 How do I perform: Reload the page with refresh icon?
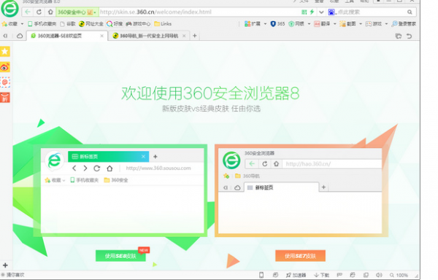[x=39, y=12]
